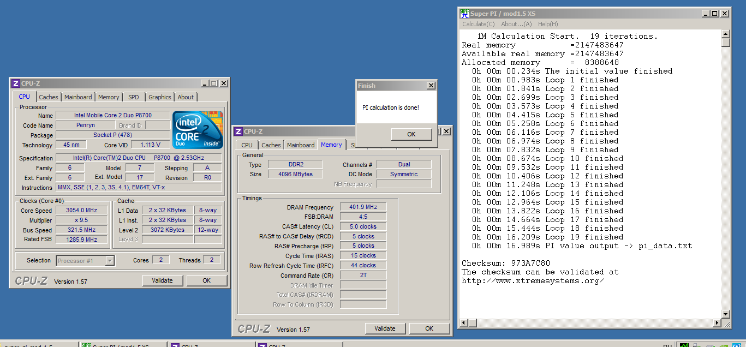The height and width of the screenshot is (347, 746).
Task: Click Super PI horizontal scrollbar right arrow
Action: pos(717,324)
